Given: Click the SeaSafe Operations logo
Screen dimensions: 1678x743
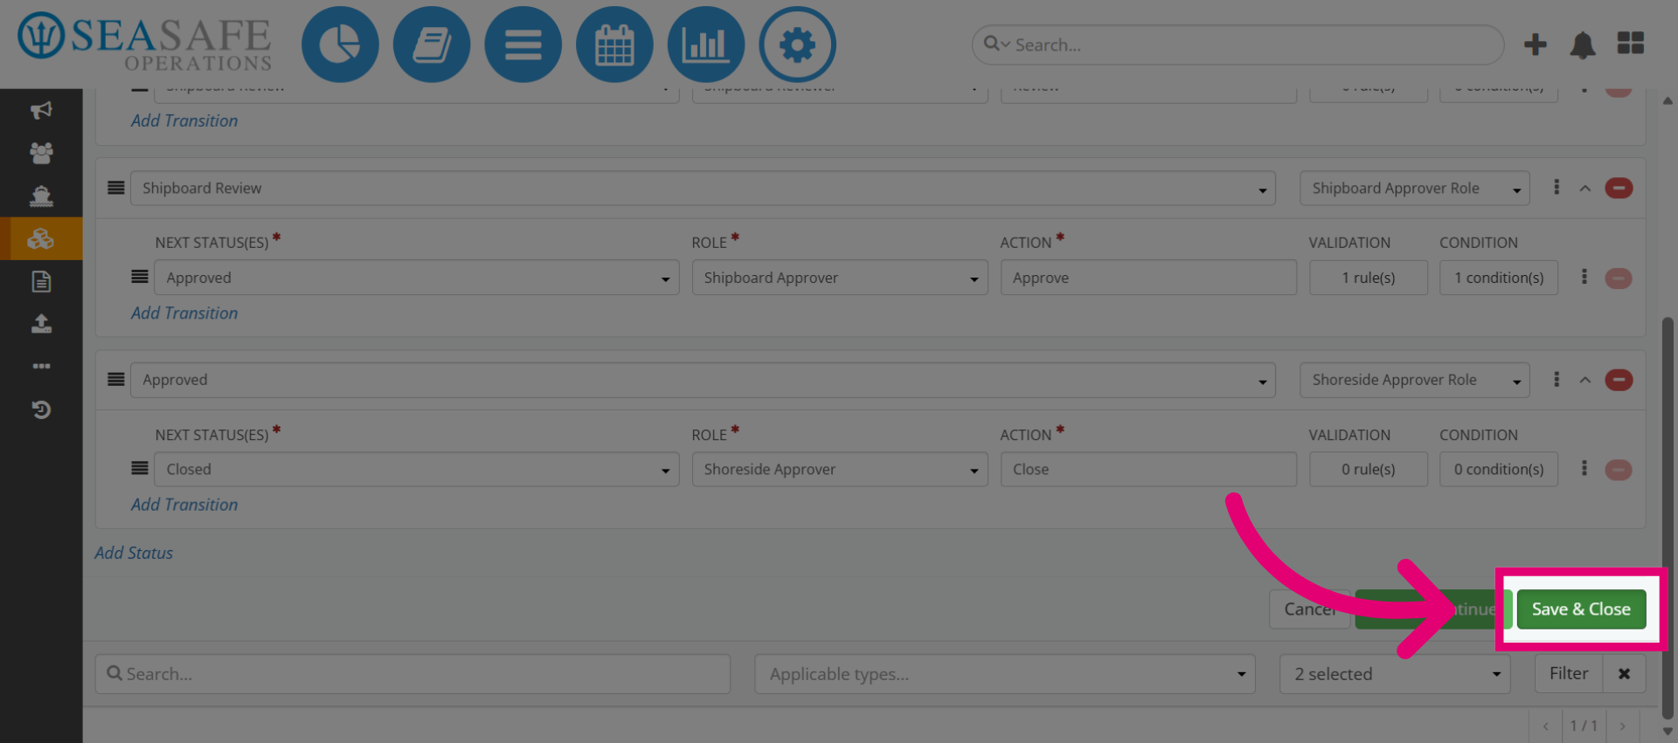Looking at the screenshot, I should pyautogui.click(x=145, y=42).
